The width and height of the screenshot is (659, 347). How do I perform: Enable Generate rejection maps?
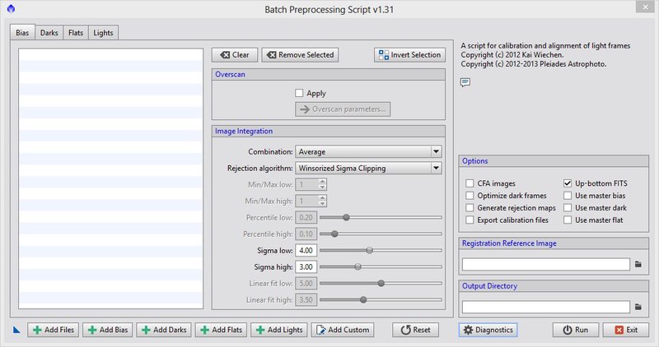point(470,208)
